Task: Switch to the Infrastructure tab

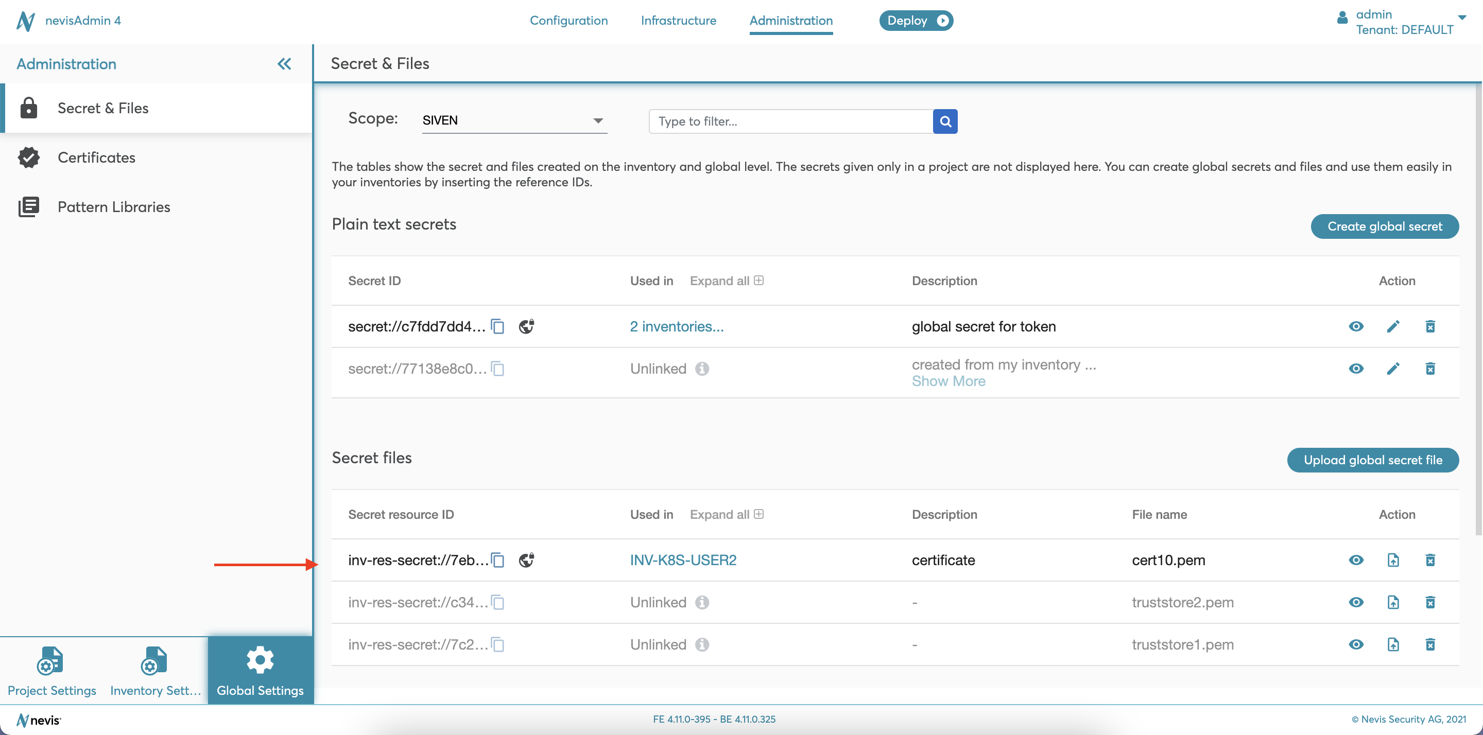Action: coord(678,21)
